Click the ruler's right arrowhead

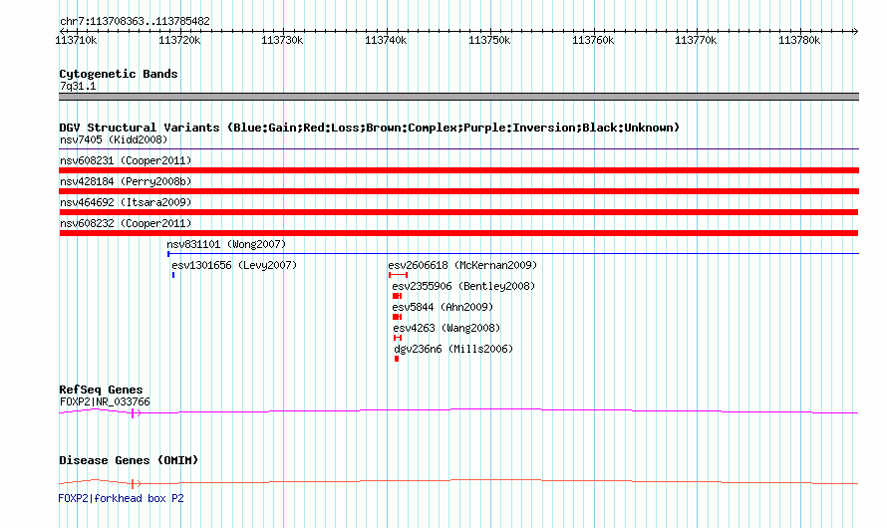856,31
